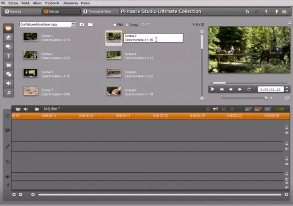Mute the original audio track speaker
The height and width of the screenshot is (206, 293).
point(287,149)
